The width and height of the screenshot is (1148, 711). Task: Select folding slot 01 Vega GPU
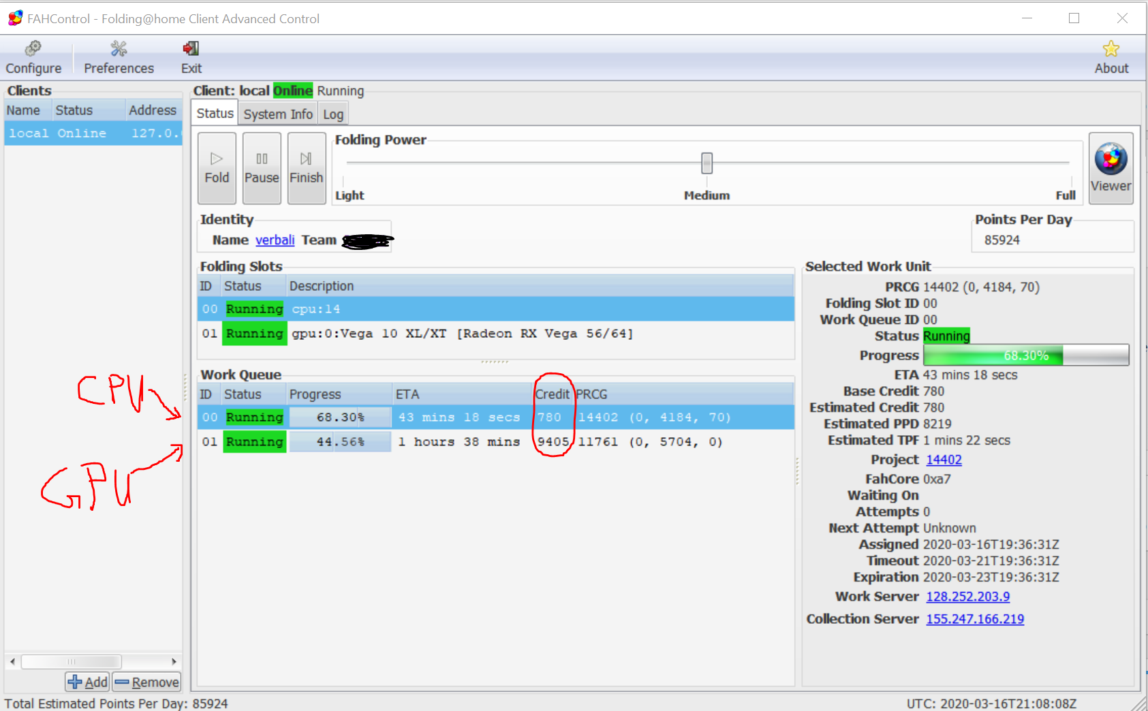[496, 333]
